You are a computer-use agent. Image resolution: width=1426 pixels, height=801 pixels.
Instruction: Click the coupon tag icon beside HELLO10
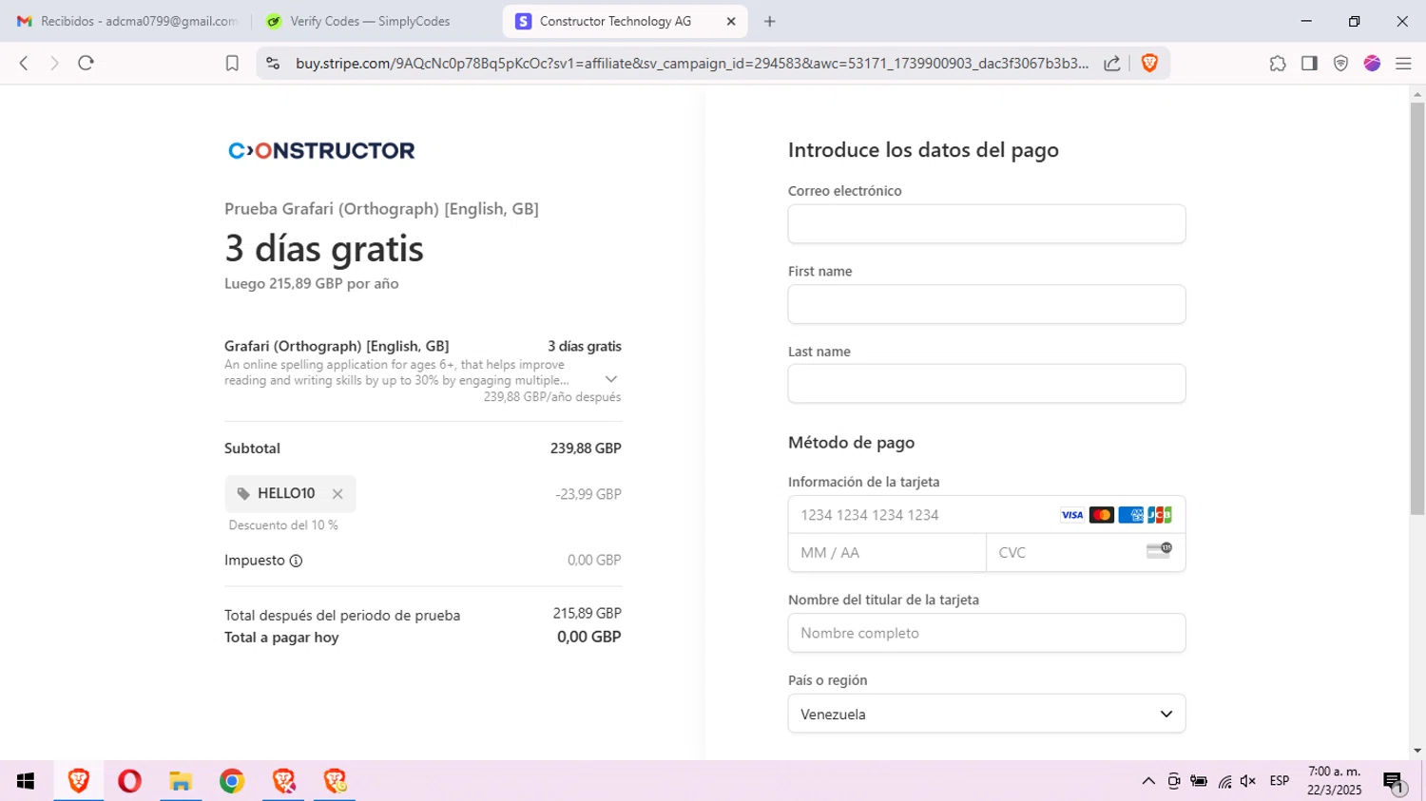(x=243, y=494)
